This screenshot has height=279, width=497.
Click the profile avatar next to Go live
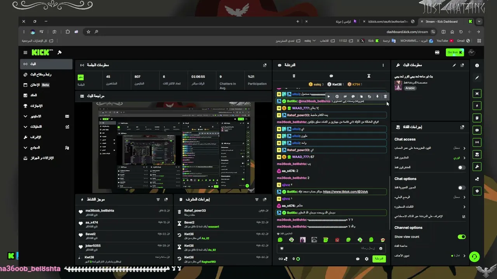point(472,52)
